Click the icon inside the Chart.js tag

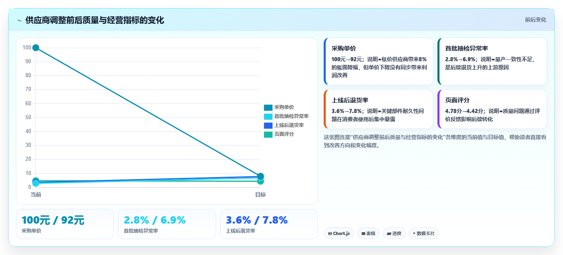(330, 234)
